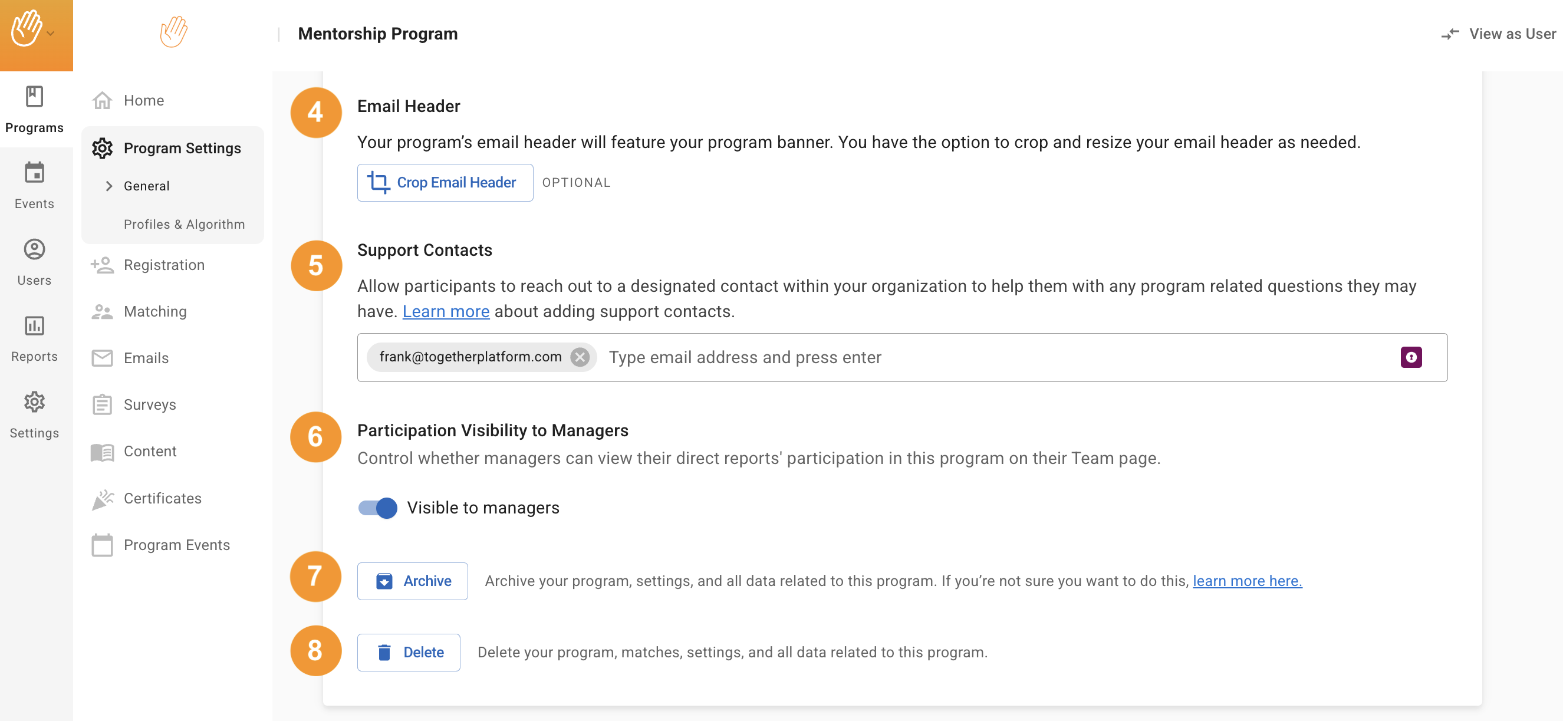Expand the General settings chevron
Screen dimensions: 1563x721
click(x=109, y=186)
